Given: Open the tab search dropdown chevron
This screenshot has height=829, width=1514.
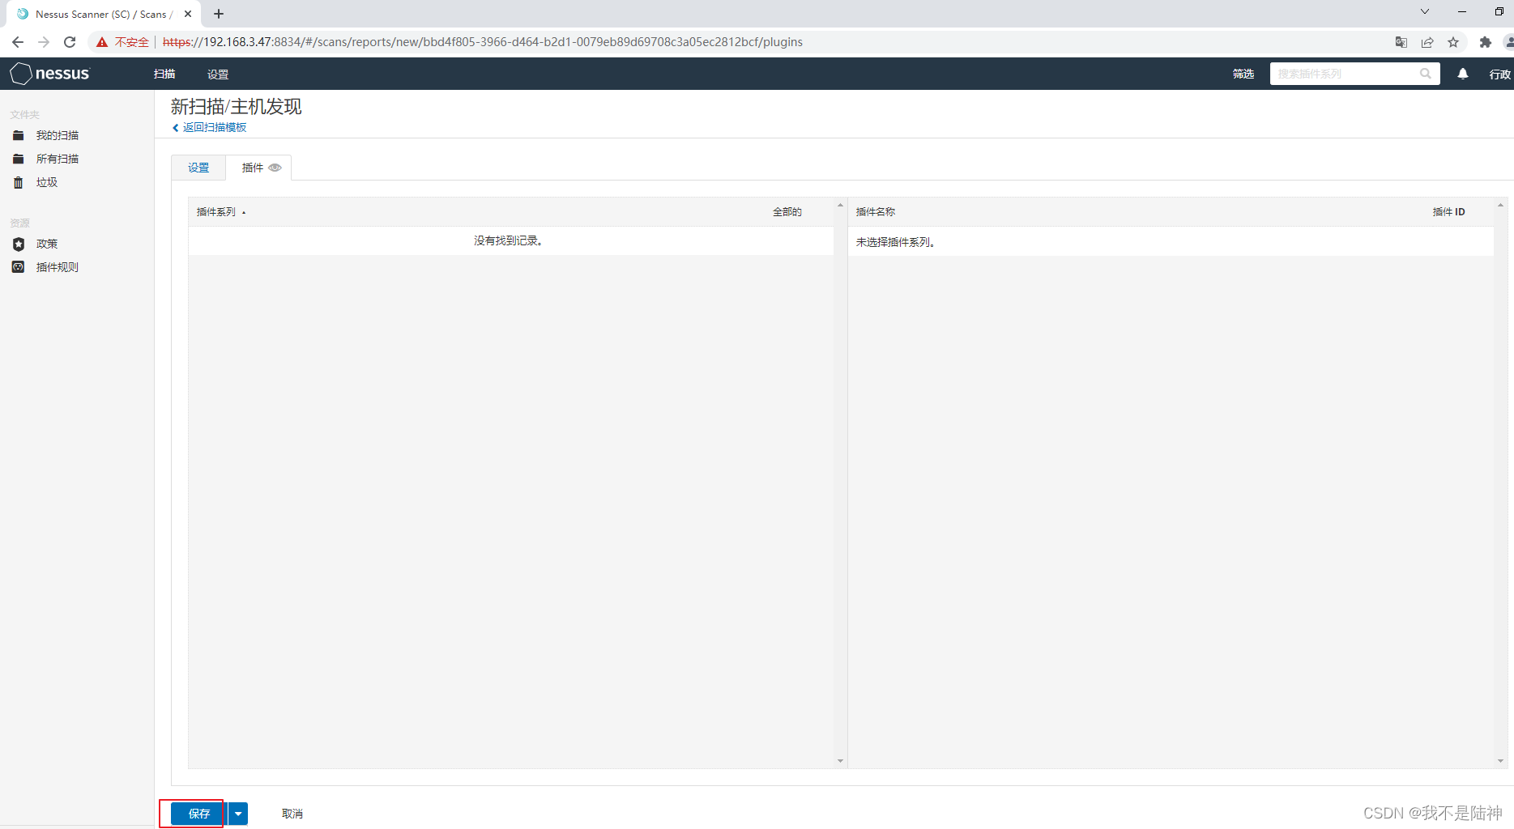Looking at the screenshot, I should pos(1425,11).
